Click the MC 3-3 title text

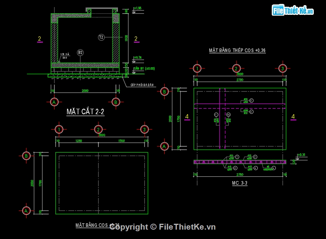point(239,183)
